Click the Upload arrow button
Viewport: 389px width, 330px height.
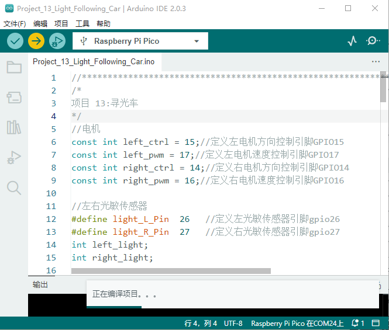[36, 41]
